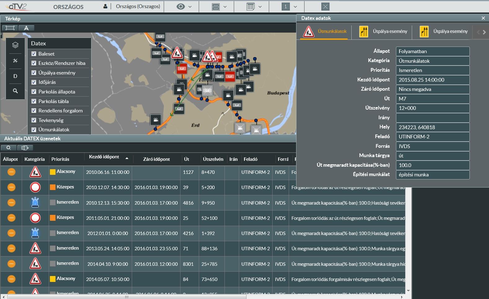Sort by Kezdő időpont column header
489x299 pixels.
[x=104, y=157]
